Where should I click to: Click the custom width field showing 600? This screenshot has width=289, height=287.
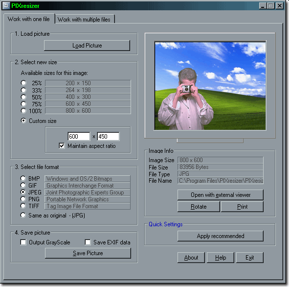(x=79, y=136)
